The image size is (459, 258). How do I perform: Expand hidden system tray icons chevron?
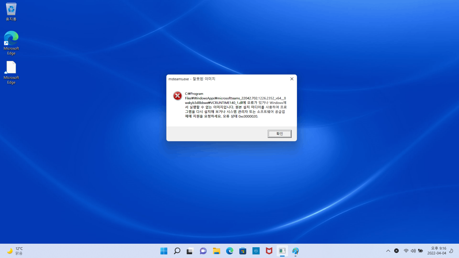point(388,251)
